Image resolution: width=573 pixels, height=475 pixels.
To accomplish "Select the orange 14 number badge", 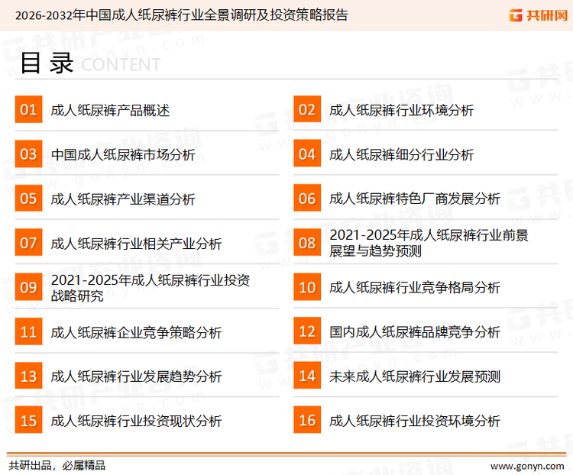I will (x=307, y=376).
